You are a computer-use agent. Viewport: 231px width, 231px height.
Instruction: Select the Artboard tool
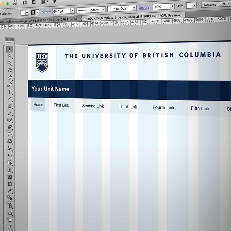(10, 220)
